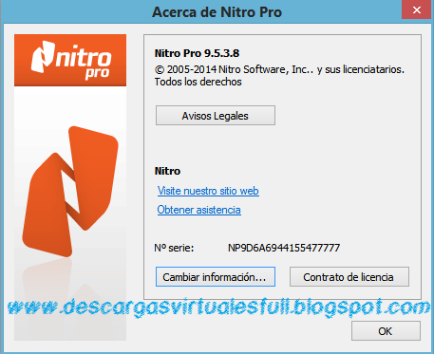This screenshot has height=354, width=434.
Task: Click Cambiar información… button
Action: pos(216,277)
